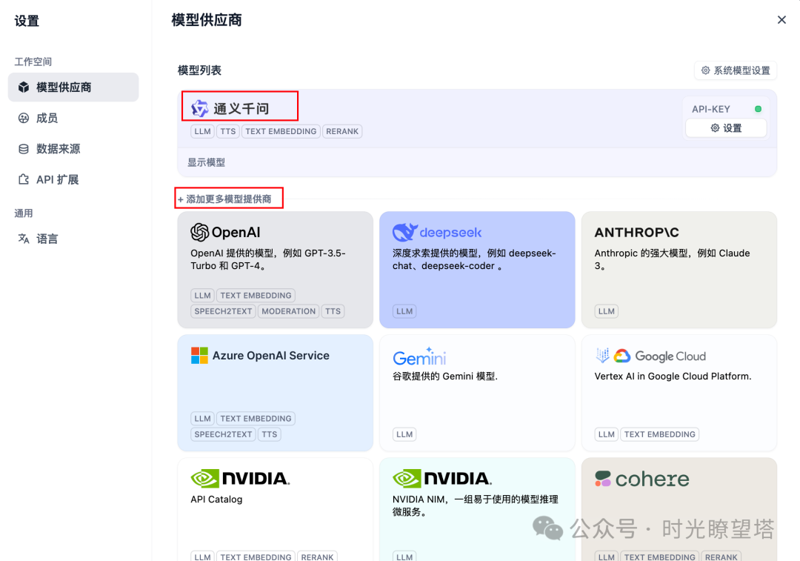Select the cohere provider card

click(679, 509)
